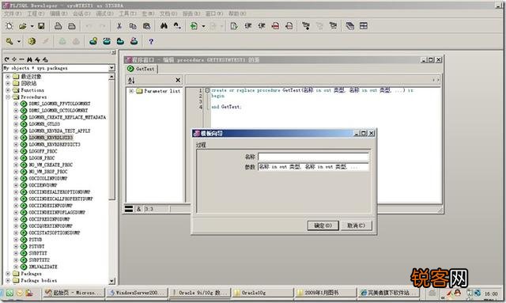This screenshot has height=303, width=506.
Task: Click the ampersand button in editor status bar
Action: pyautogui.click(x=138, y=209)
